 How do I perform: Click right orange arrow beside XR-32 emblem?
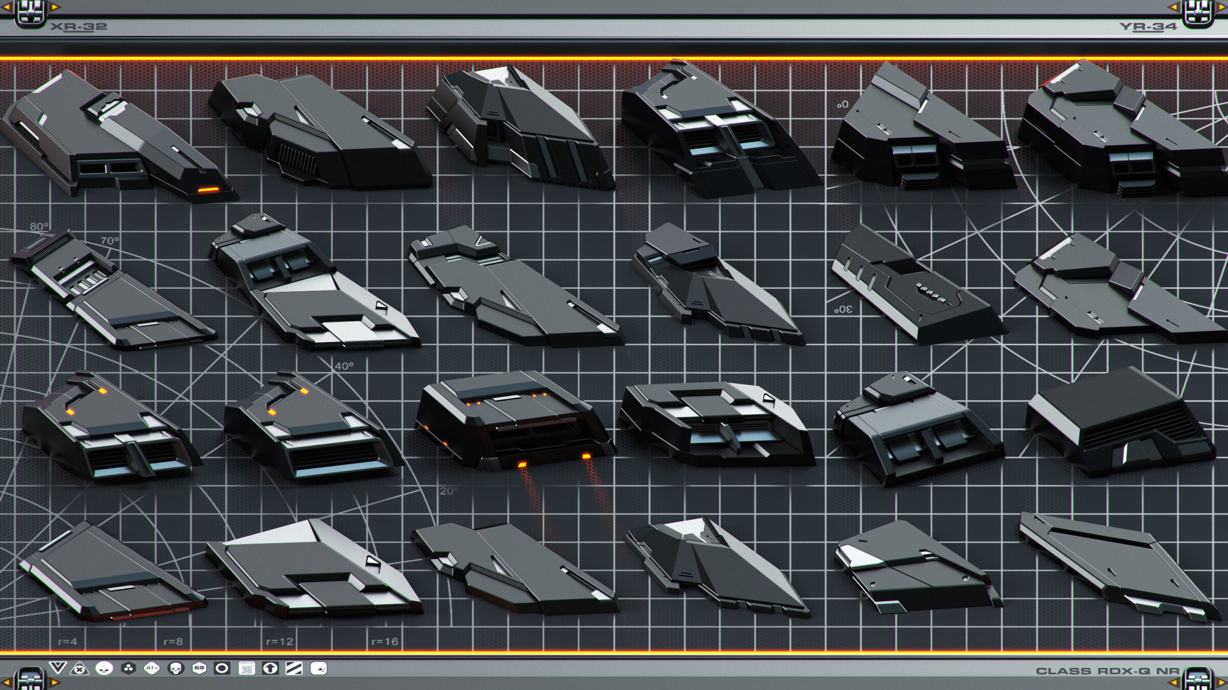click(x=54, y=7)
